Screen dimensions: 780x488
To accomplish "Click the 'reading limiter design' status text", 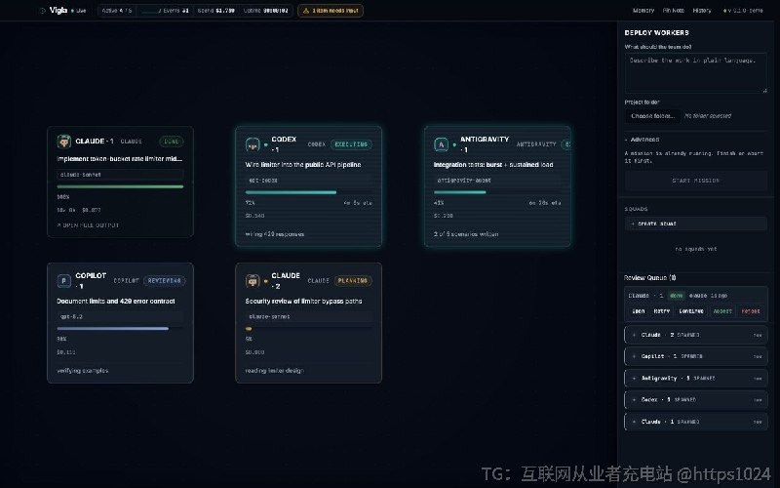I will [x=275, y=371].
